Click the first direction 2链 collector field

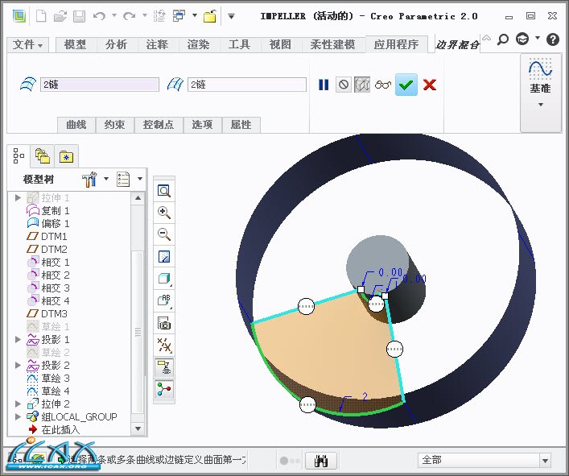click(x=99, y=85)
